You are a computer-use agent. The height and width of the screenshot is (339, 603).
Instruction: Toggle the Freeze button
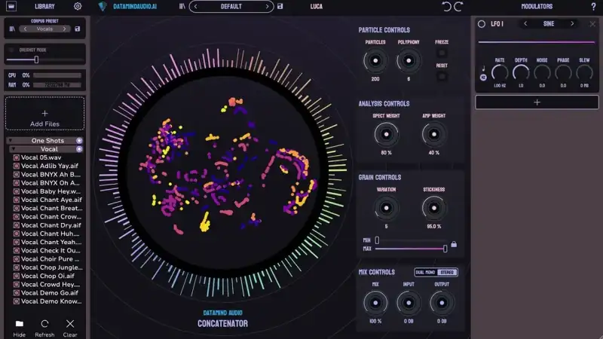coord(442,53)
